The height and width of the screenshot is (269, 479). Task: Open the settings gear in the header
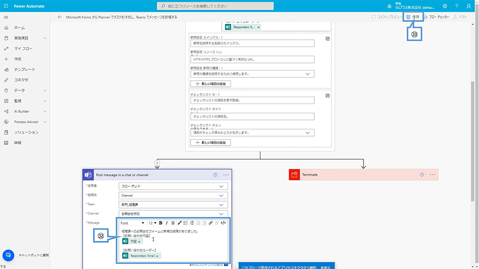pos(445,6)
